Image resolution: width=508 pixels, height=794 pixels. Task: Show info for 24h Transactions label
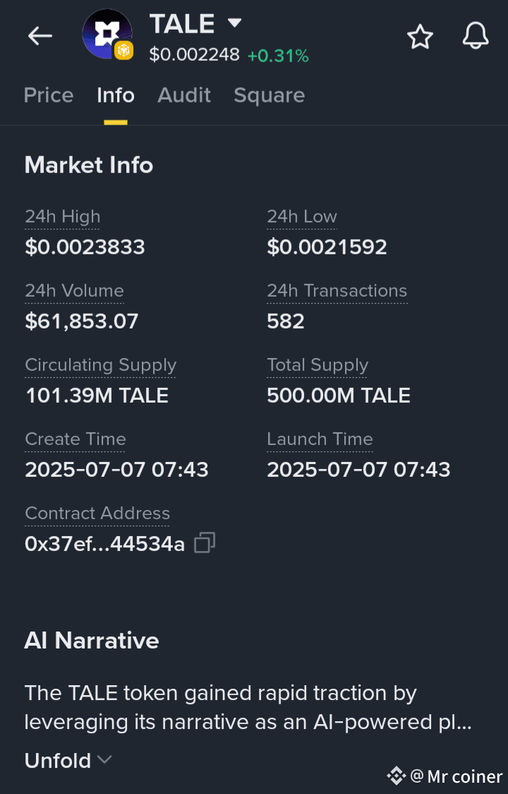pos(337,290)
